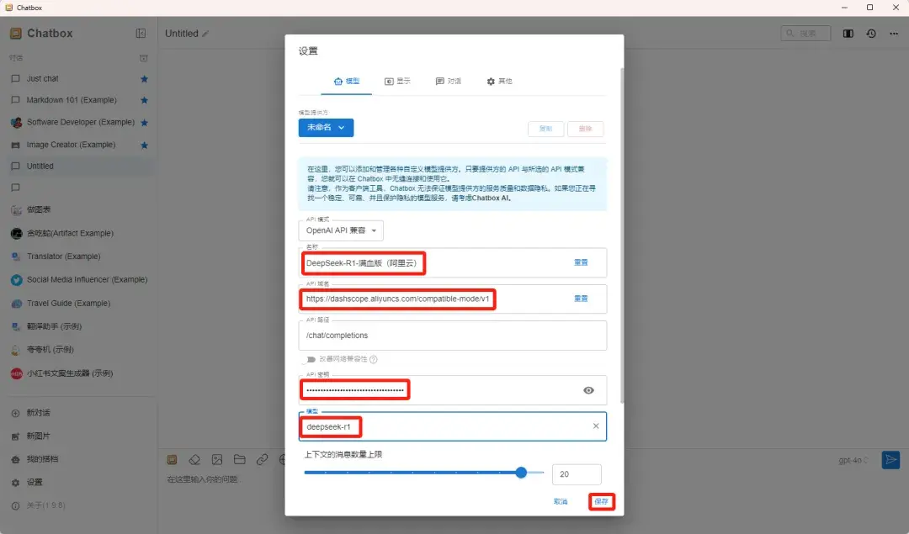Open the gpt-4o model selector
This screenshot has width=909, height=534.
pos(853,461)
